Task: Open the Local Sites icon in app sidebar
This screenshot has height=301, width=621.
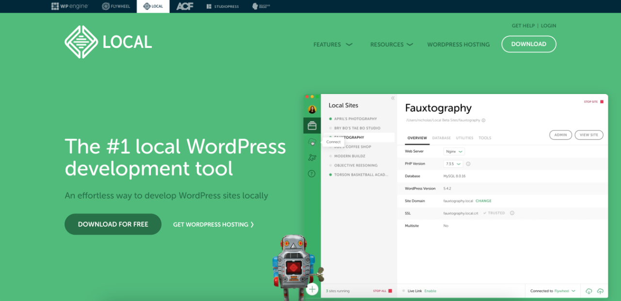Action: (312, 126)
